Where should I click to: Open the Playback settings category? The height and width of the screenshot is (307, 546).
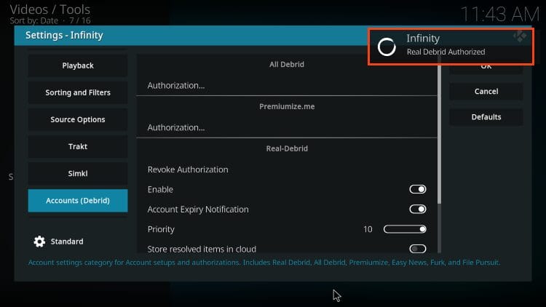[x=78, y=65]
